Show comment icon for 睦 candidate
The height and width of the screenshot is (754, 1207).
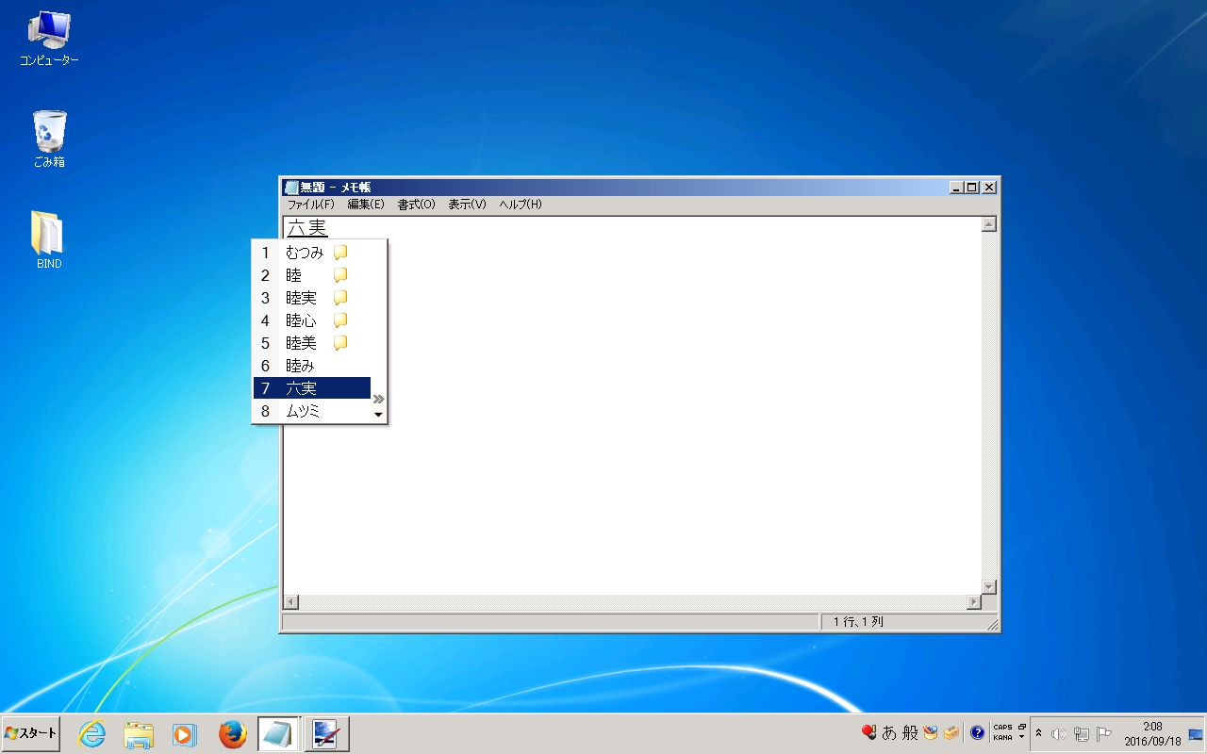point(341,275)
